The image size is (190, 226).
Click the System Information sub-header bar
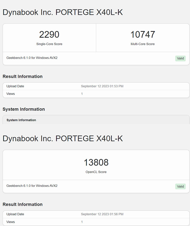point(21,120)
